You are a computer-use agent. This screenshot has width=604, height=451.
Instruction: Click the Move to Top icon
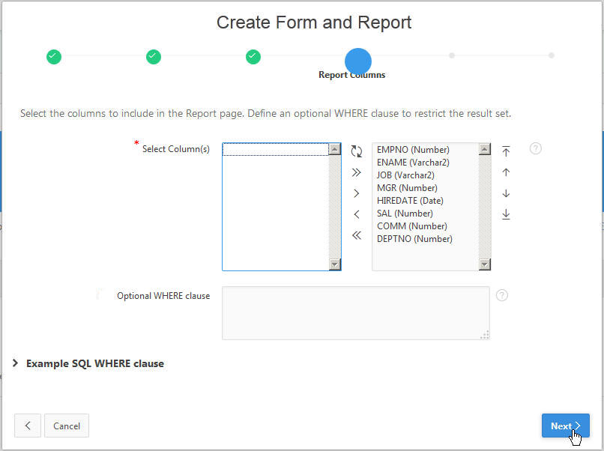[506, 151]
